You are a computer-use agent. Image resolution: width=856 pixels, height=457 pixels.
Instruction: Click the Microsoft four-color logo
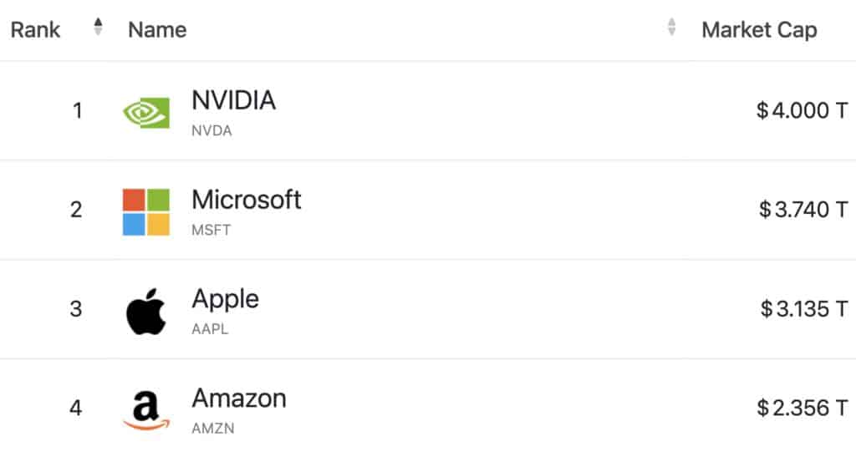click(x=146, y=212)
